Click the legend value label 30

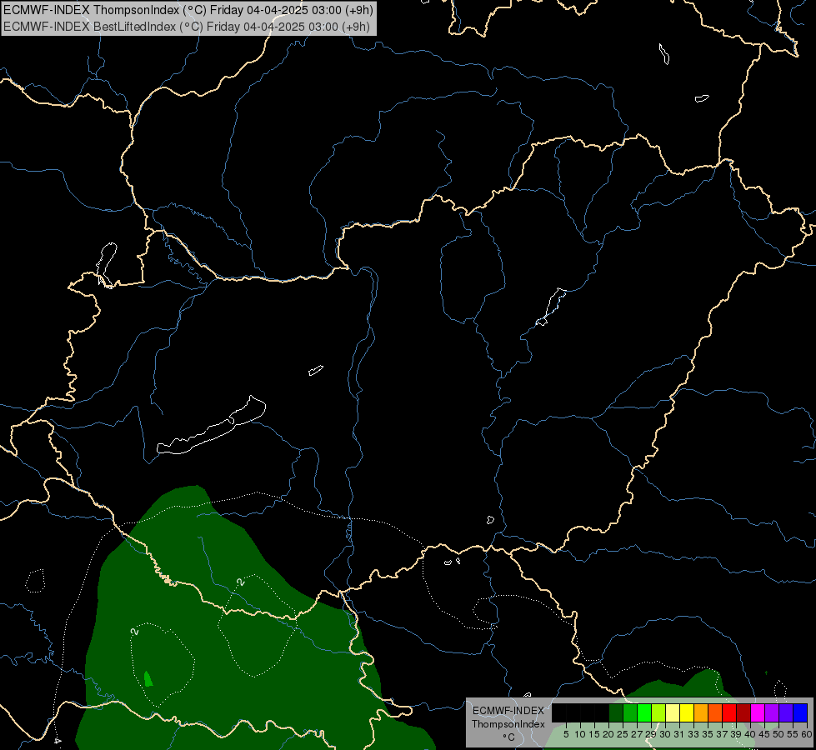click(665, 734)
